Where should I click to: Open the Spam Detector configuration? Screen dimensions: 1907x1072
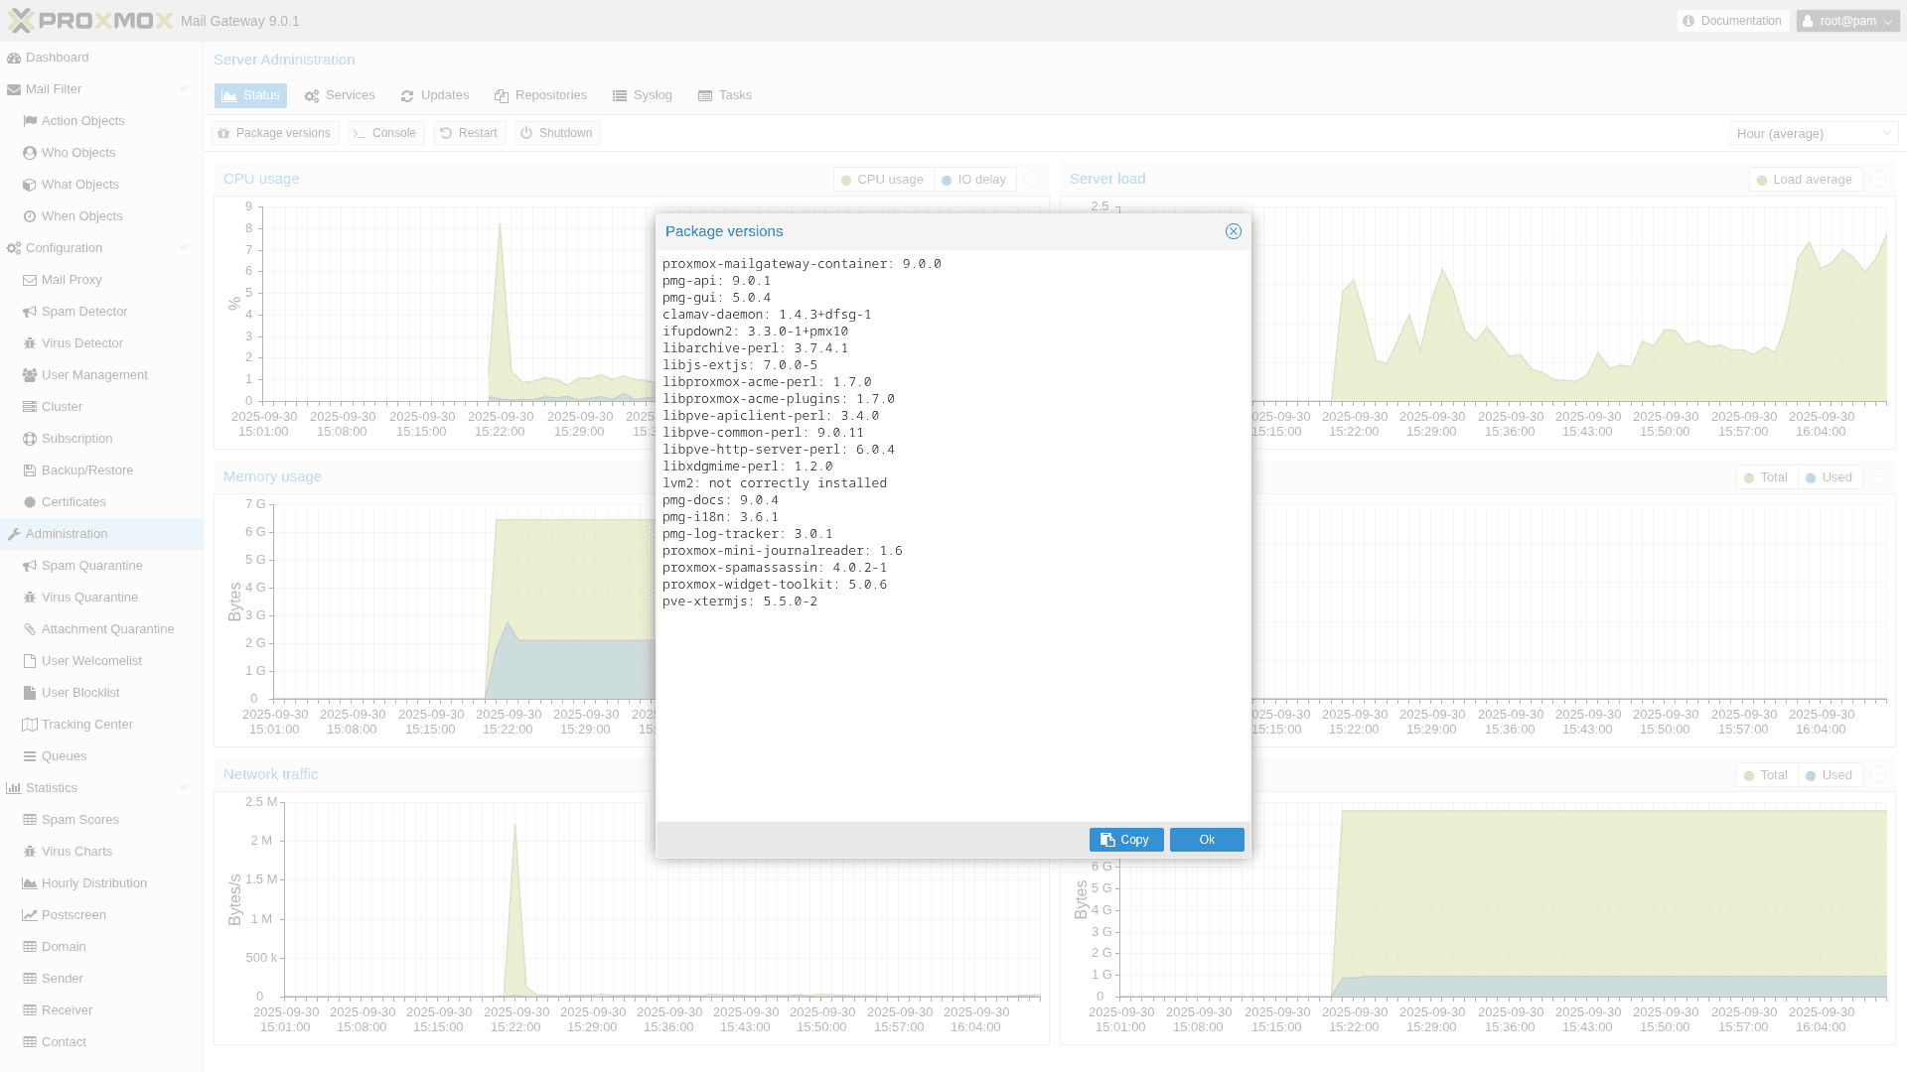click(x=84, y=311)
